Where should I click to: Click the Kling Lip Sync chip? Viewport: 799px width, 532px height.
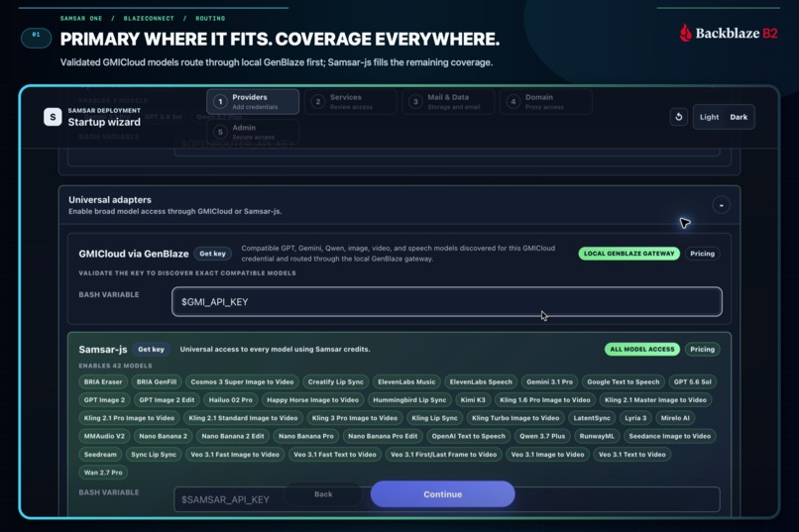(434, 418)
